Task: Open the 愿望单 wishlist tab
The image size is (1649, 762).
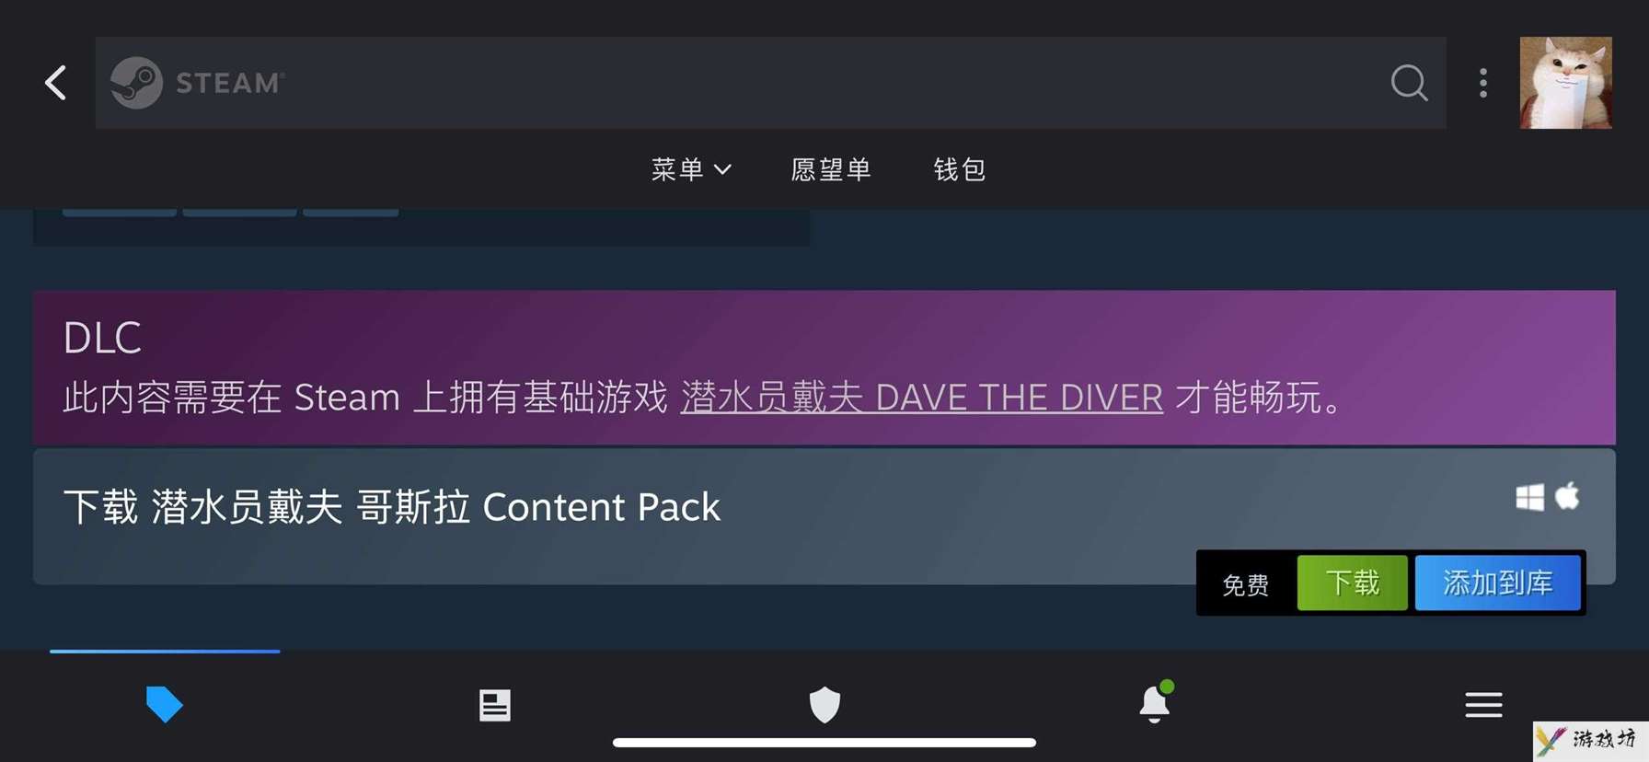Action: click(831, 169)
